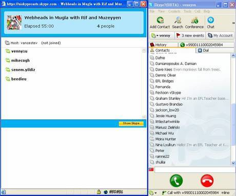Viewport: 236px width, 196px height.
Task: Click status icon beside Gustavo Brandao
Action: coord(152,104)
